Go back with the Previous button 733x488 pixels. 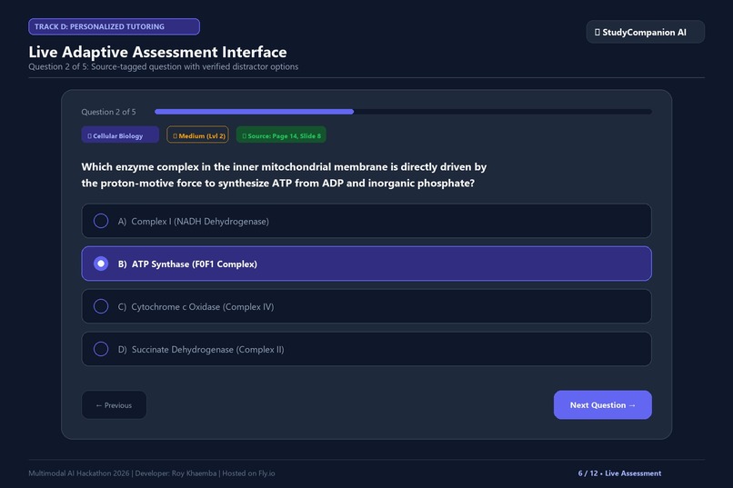pyautogui.click(x=114, y=405)
